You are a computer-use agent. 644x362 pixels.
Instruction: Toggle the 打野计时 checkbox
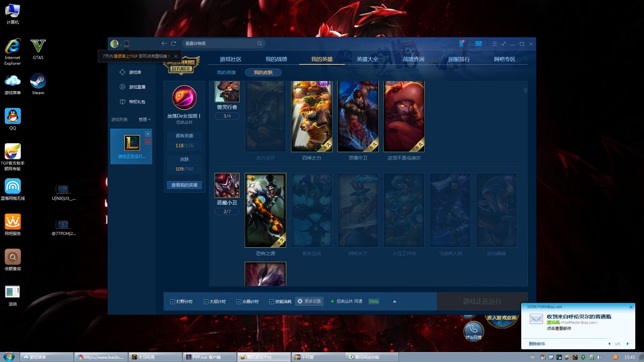[x=173, y=302]
